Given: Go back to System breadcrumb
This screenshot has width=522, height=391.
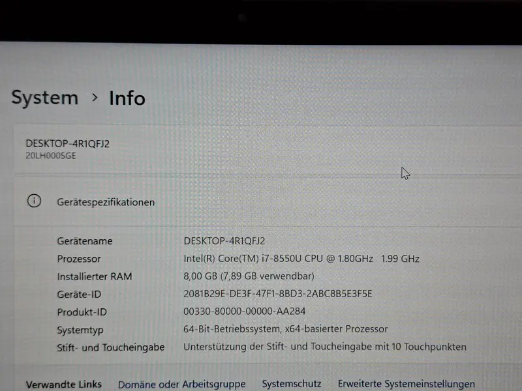Looking at the screenshot, I should (x=45, y=98).
